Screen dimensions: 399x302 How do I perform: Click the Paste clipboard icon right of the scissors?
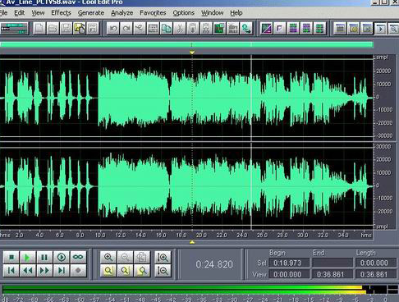pyautogui.click(x=193, y=29)
